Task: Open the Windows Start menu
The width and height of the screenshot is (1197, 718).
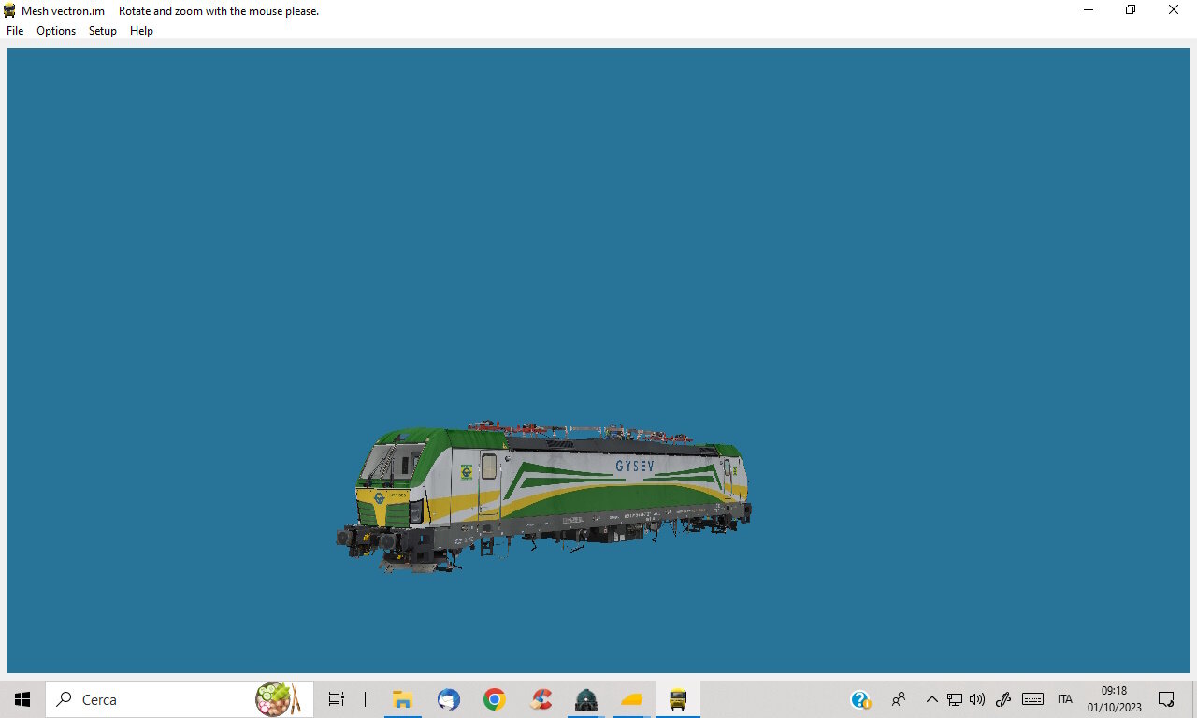Action: pyautogui.click(x=22, y=699)
